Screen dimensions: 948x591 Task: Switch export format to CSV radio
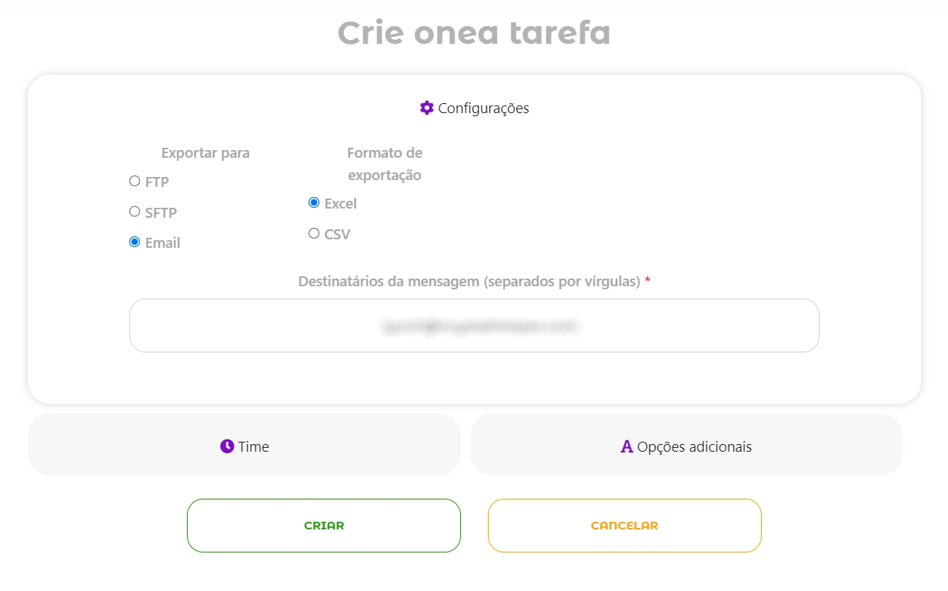(314, 233)
